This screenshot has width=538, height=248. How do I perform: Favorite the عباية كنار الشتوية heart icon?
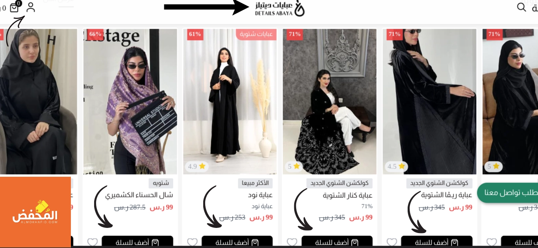(x=292, y=242)
